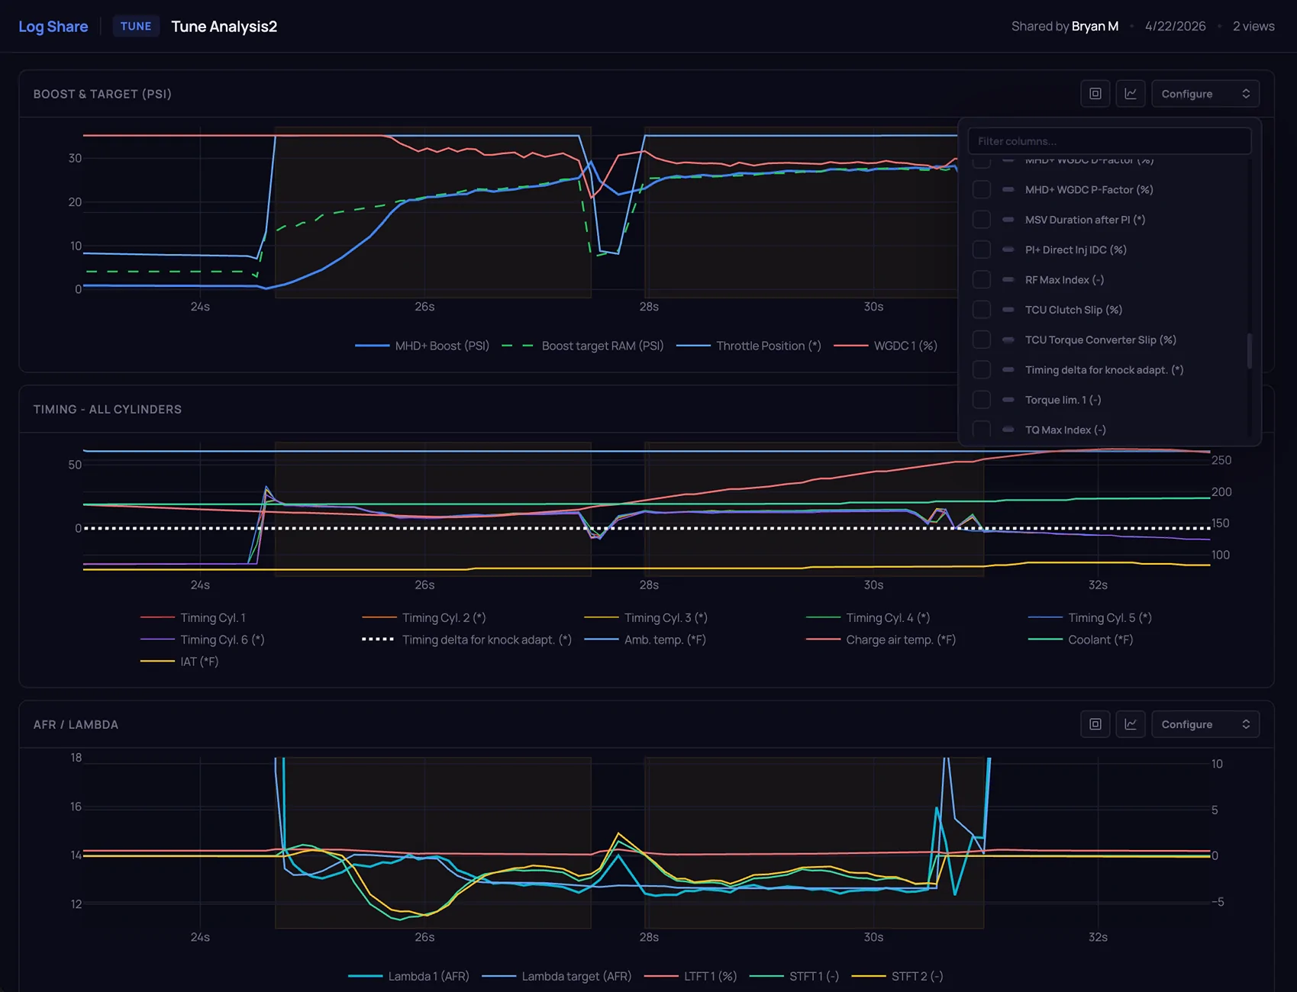
Task: Click the Tune Analysis2 title
Action: point(224,27)
